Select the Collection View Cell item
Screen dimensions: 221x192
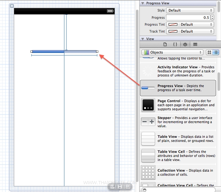click(x=178, y=184)
